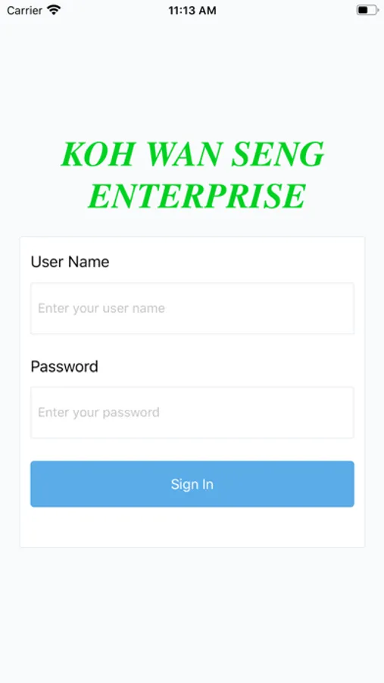Tap the 'Sign In' text label

[192, 484]
